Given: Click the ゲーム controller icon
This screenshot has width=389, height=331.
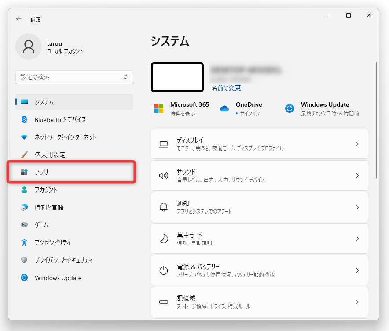Looking at the screenshot, I should tap(24, 225).
